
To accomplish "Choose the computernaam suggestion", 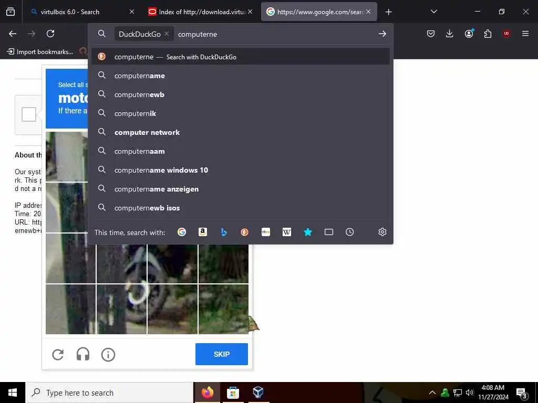I will pyautogui.click(x=241, y=151).
